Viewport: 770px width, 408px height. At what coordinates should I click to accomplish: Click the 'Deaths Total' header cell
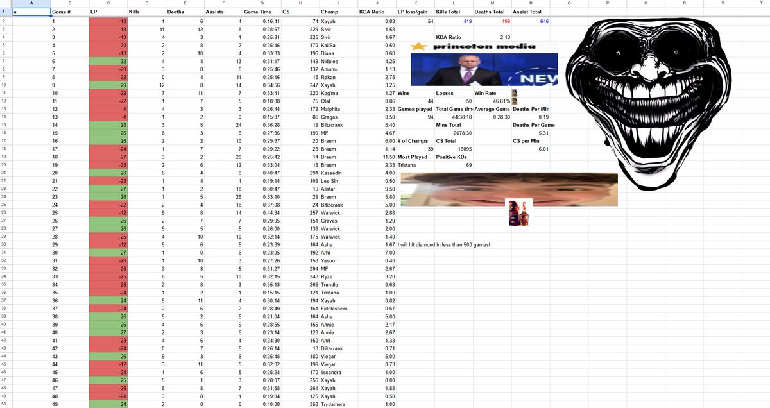tap(492, 12)
